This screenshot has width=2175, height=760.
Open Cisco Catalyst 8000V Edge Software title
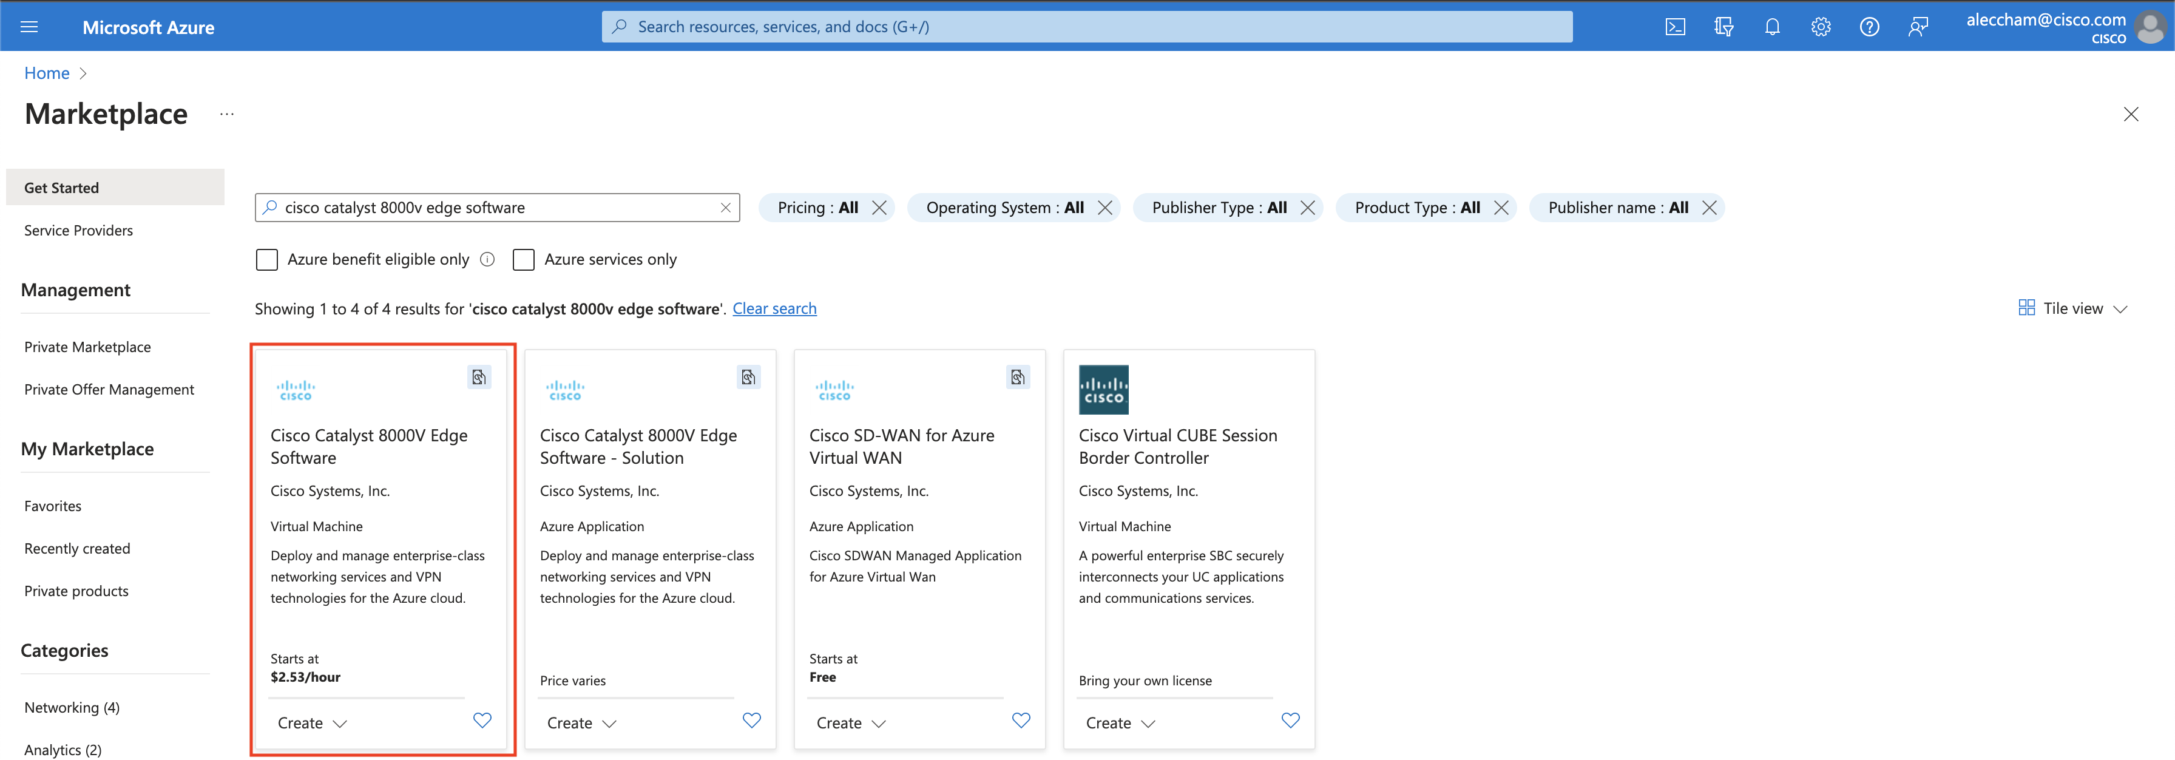click(369, 447)
